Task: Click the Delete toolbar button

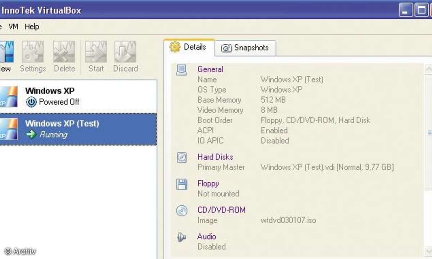Action: point(64,57)
